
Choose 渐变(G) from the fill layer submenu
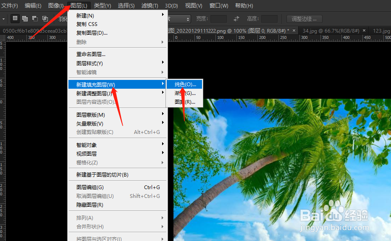pyautogui.click(x=185, y=93)
